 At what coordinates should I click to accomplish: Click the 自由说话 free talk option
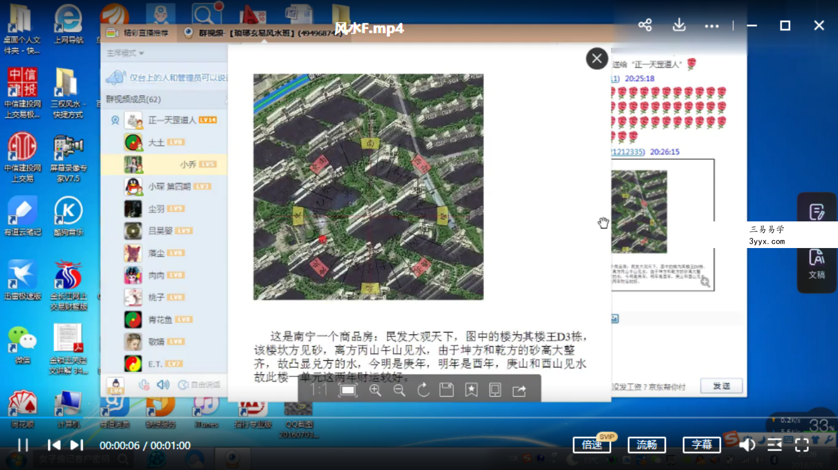pyautogui.click(x=199, y=385)
